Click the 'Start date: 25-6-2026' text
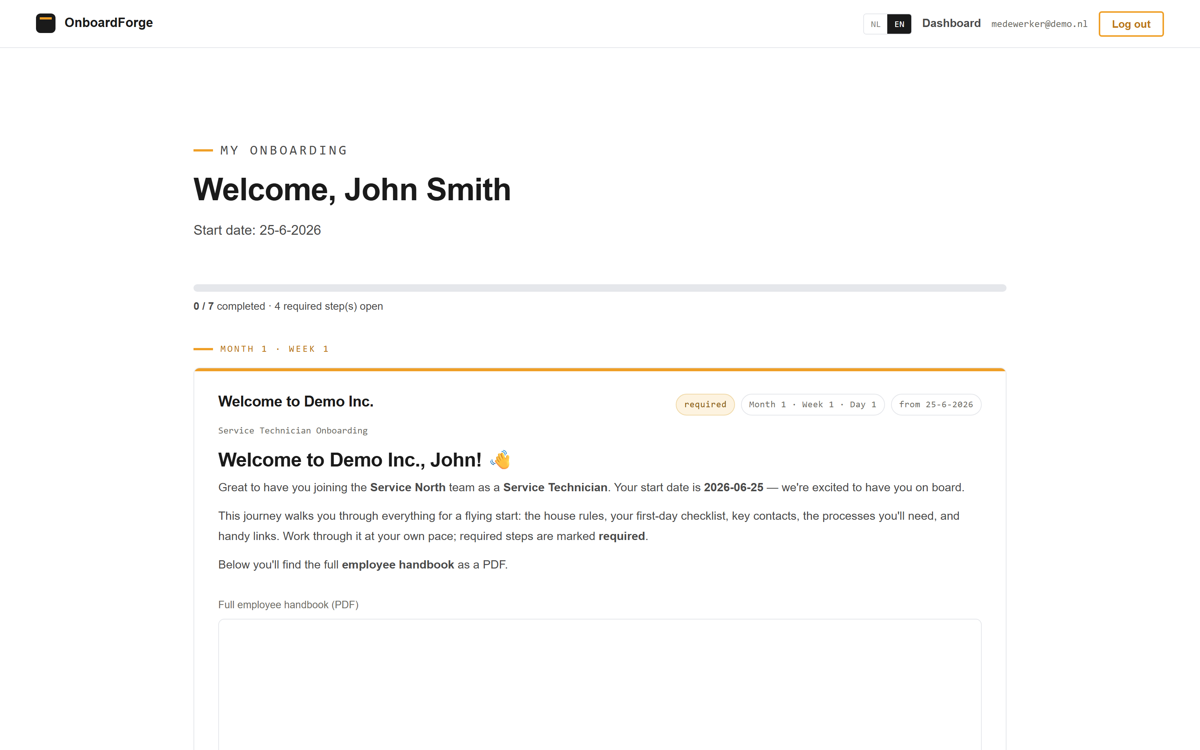The image size is (1200, 750). [257, 230]
